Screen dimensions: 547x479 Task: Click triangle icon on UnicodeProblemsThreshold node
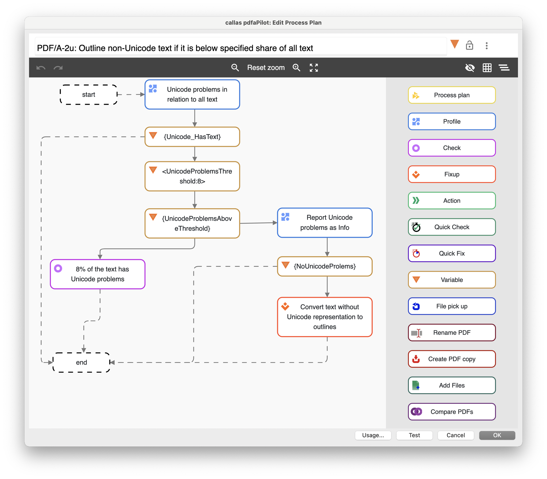tap(153, 170)
